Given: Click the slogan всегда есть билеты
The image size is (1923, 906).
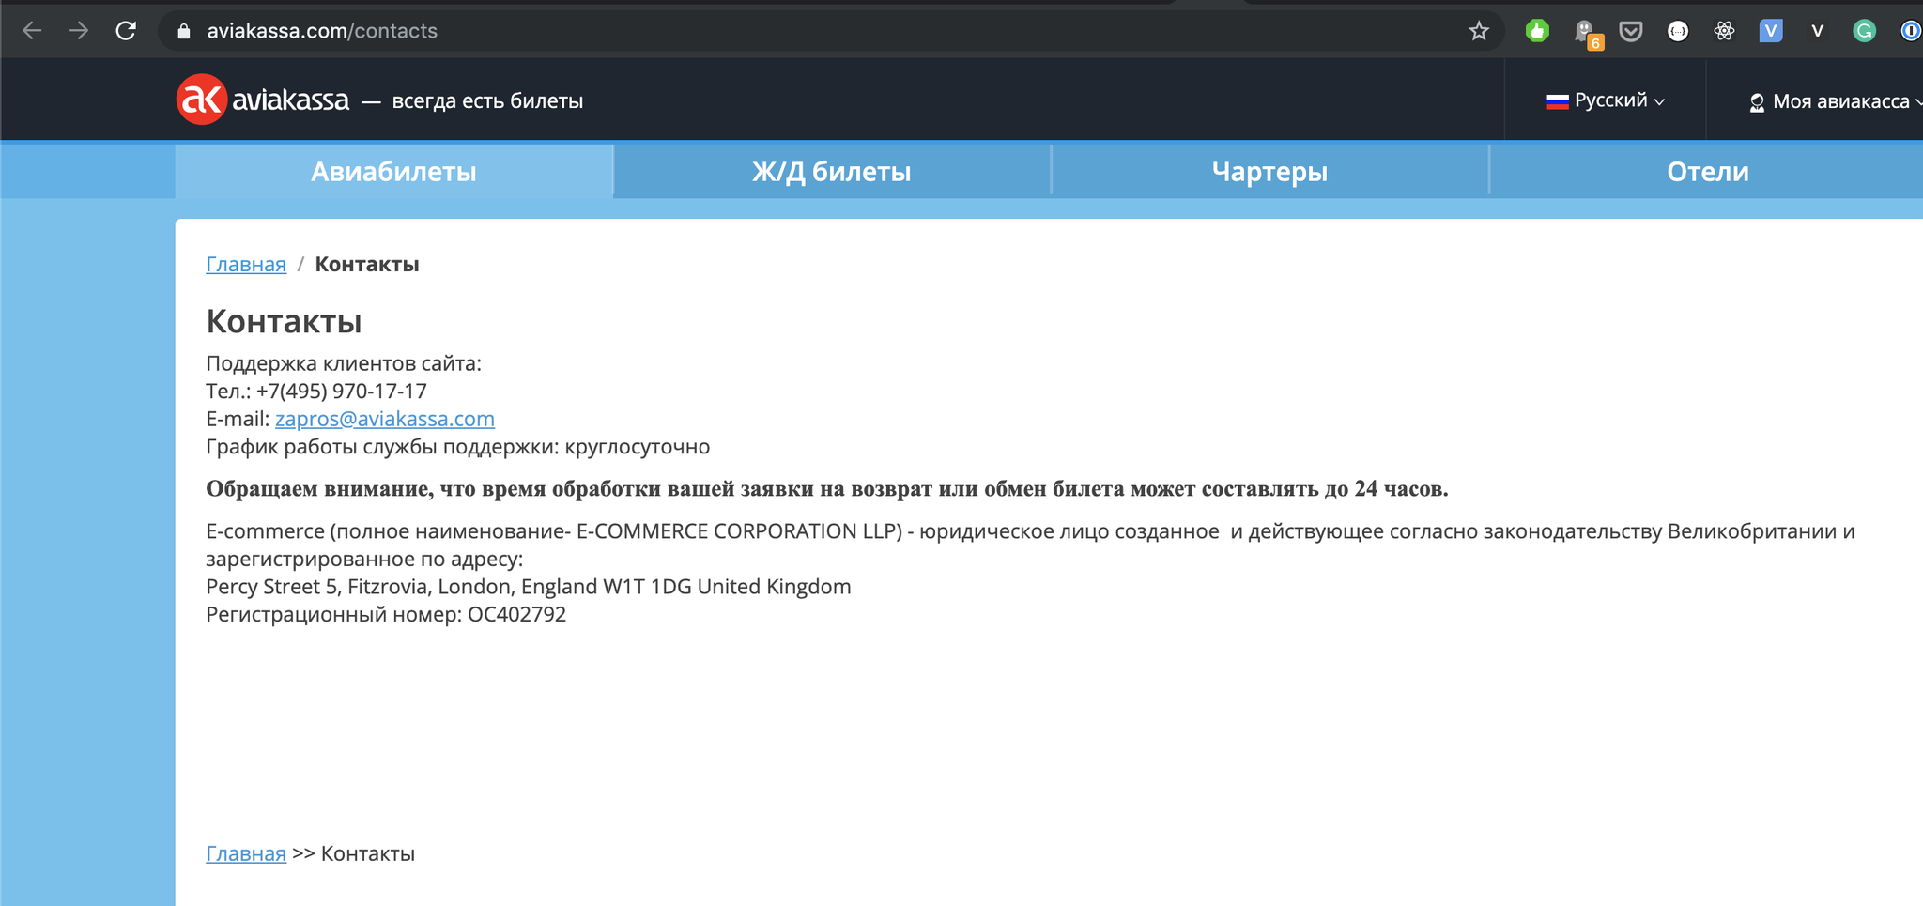Looking at the screenshot, I should pos(487,100).
